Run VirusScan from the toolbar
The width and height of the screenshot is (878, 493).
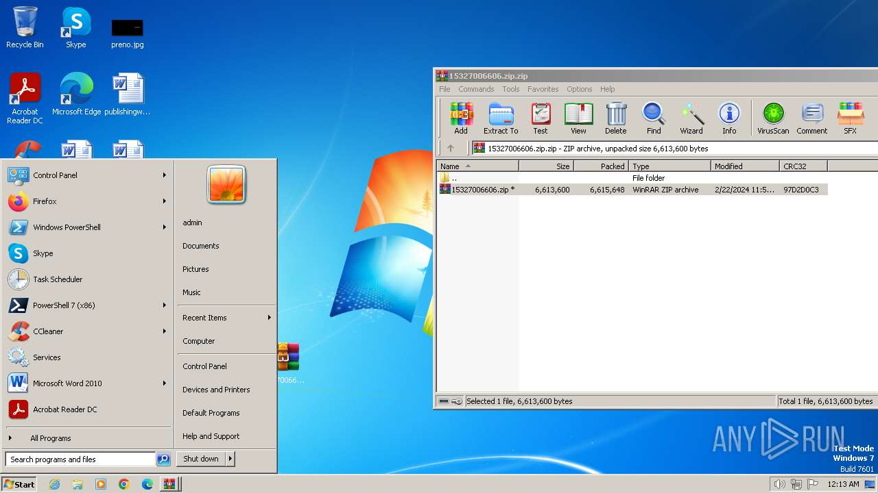tap(773, 118)
